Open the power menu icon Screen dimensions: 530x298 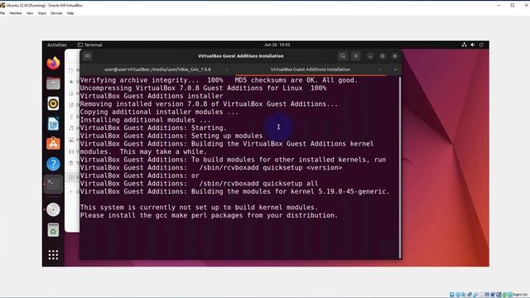(x=481, y=45)
